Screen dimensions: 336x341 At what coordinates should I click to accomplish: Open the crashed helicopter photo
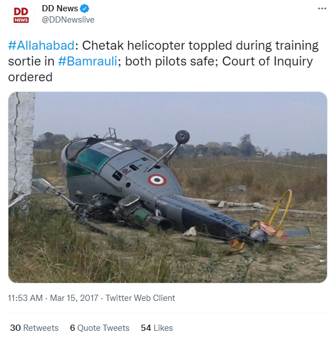coord(168,187)
